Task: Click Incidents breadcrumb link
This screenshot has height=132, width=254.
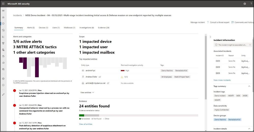Action: coord(18,15)
